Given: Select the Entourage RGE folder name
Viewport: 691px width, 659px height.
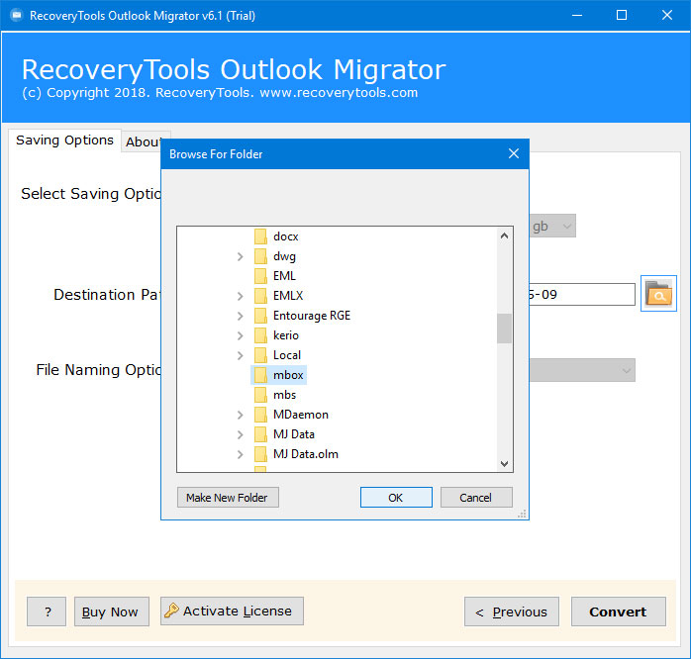Looking at the screenshot, I should (x=312, y=316).
